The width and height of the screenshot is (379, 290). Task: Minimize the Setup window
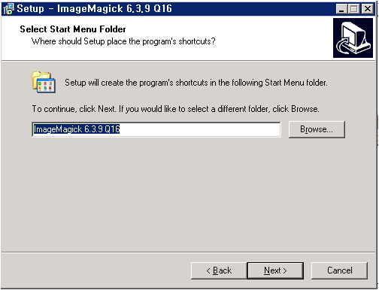(341, 9)
